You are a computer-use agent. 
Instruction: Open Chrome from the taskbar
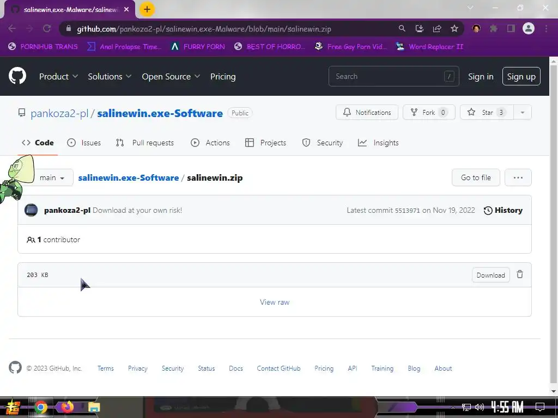pyautogui.click(x=40, y=407)
